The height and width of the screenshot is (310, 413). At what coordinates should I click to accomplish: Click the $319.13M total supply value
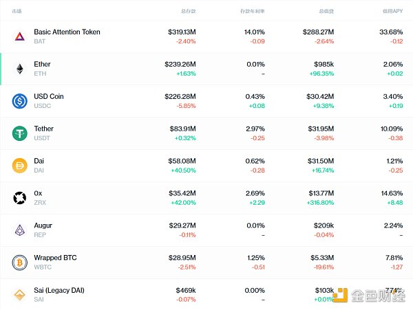(182, 32)
